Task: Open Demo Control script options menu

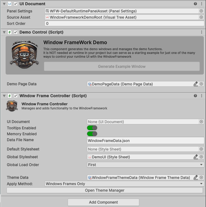Action: point(201,32)
